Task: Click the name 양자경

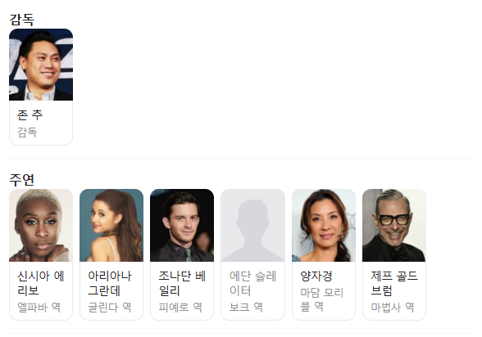Action: [316, 276]
